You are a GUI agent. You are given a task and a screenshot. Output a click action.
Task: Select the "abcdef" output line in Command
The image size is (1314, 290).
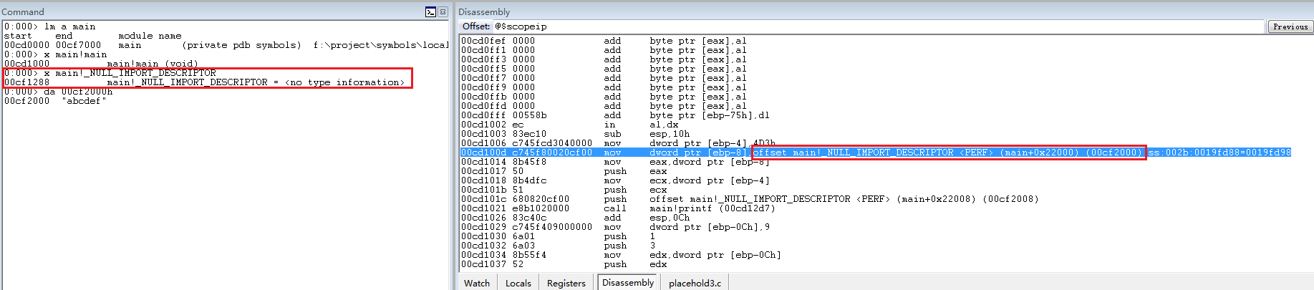click(x=56, y=101)
